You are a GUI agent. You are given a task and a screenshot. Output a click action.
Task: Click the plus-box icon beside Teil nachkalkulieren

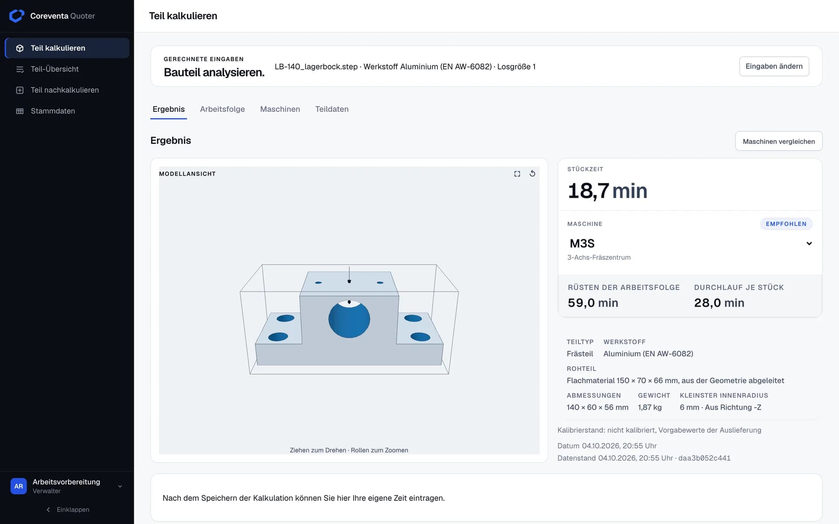tap(20, 90)
